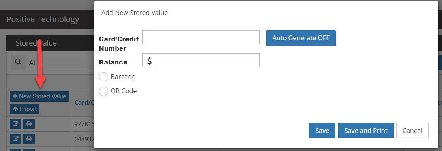The width and height of the screenshot is (442, 151).
Task: Click the plus New Stored Value button
Action: pyautogui.click(x=39, y=96)
